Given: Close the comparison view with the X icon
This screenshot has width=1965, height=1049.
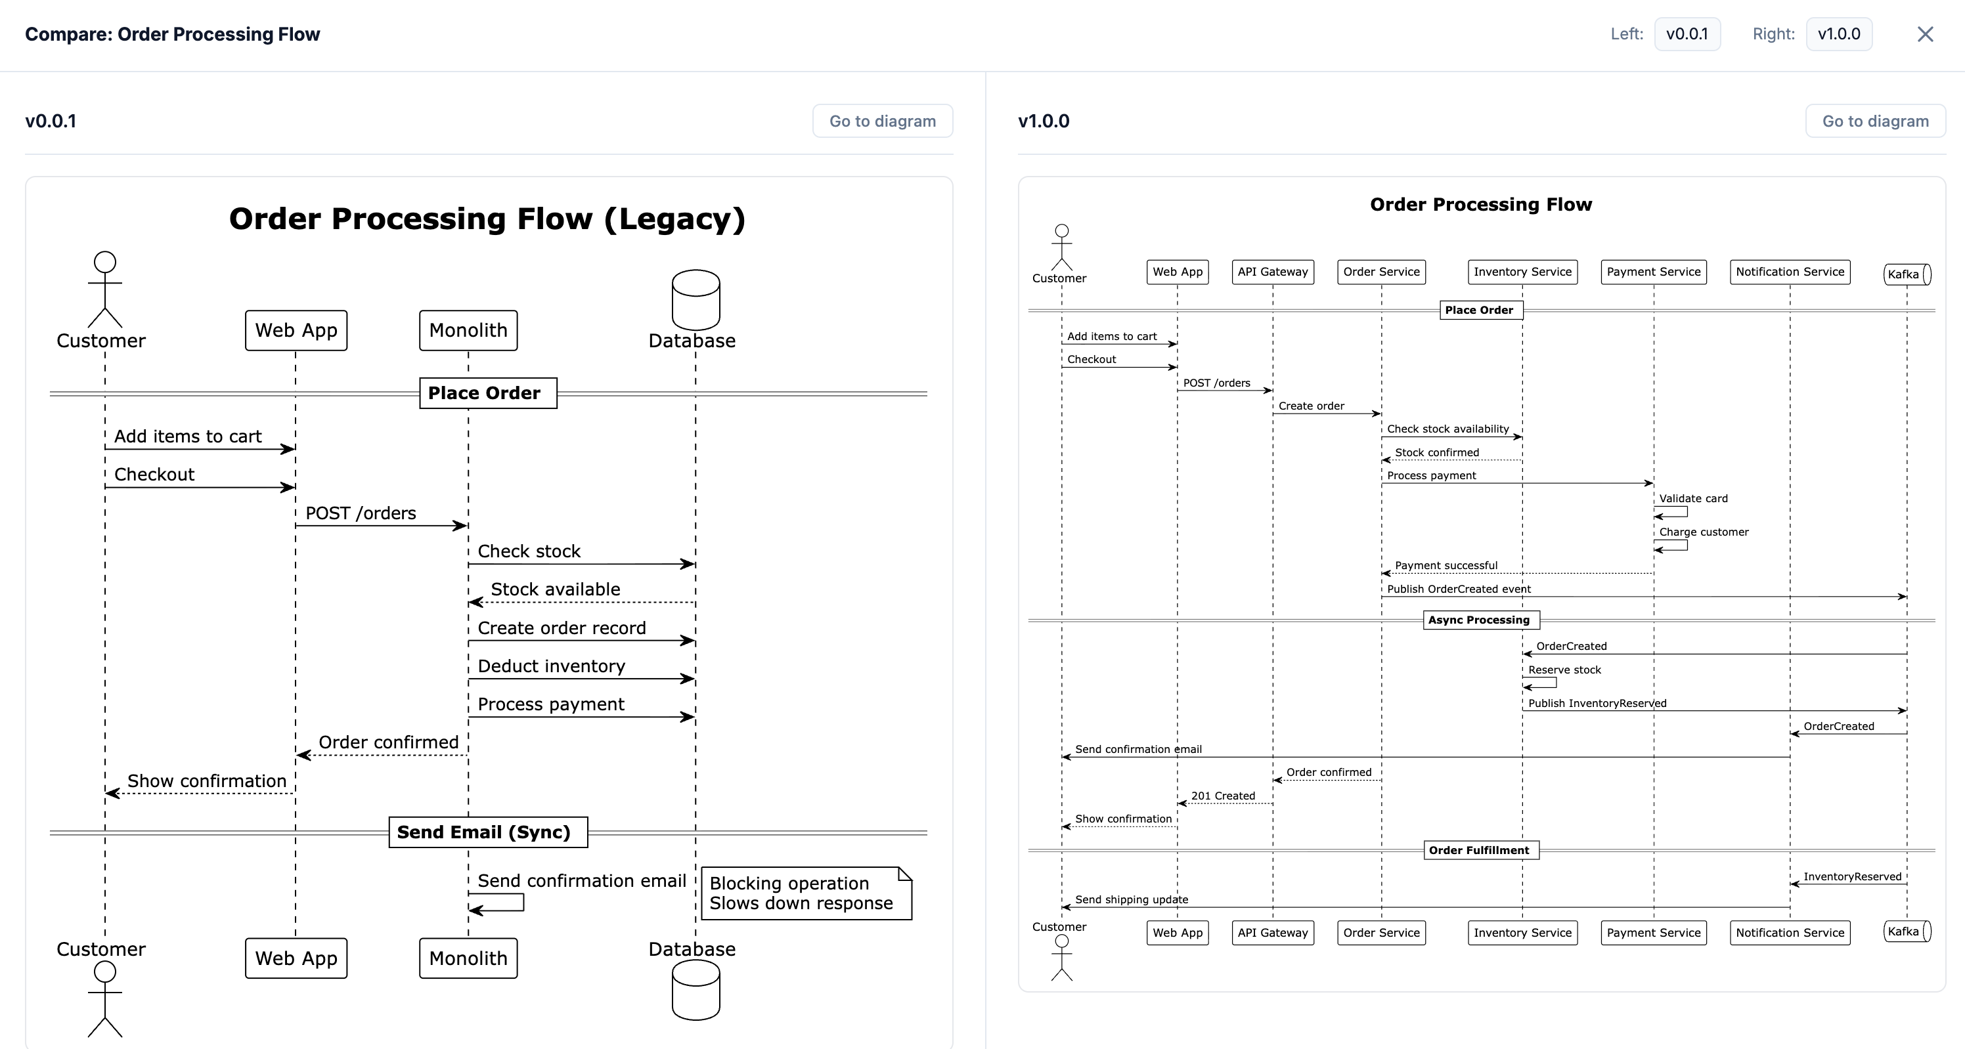Looking at the screenshot, I should tap(1926, 33).
